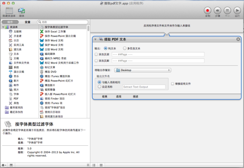Viewport: 244px width, 168px height.
Task: Click the footer ##Page text field
Action: (158, 61)
